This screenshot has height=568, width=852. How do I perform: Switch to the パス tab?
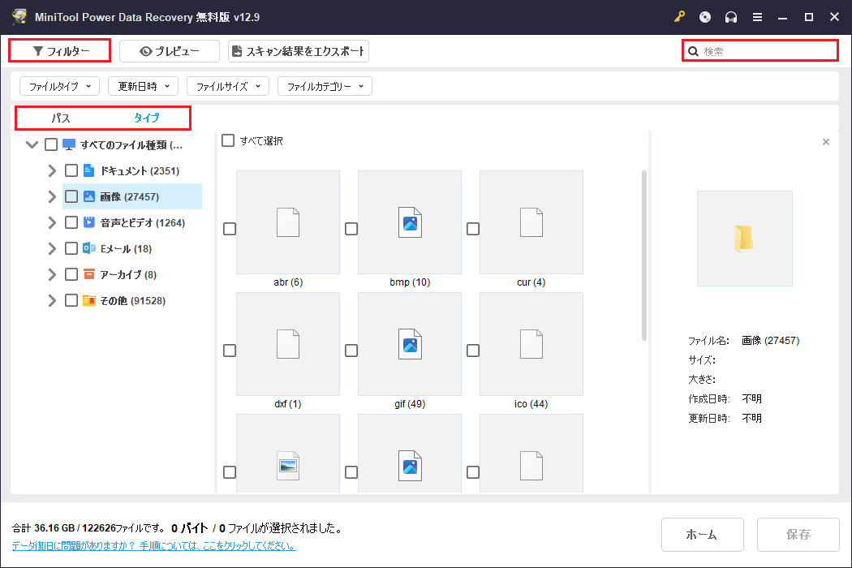(61, 118)
